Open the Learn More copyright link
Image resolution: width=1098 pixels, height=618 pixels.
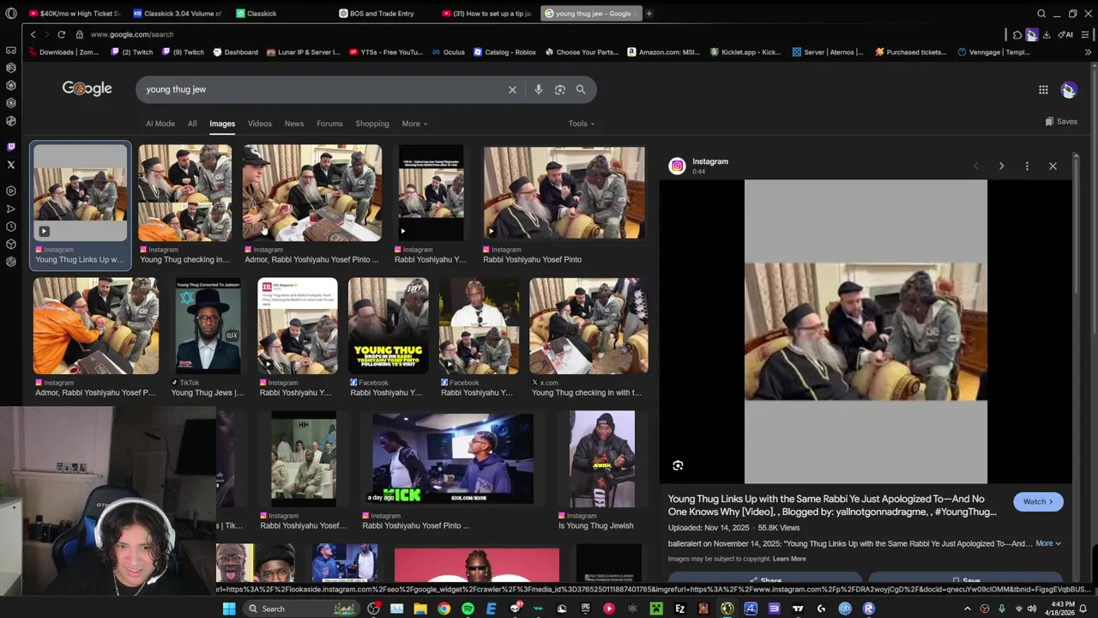coord(789,559)
